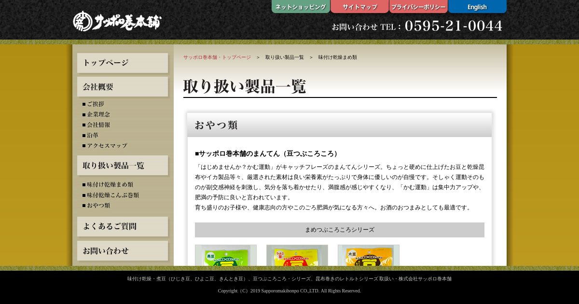Click the サッポロ巻本舗のまんてん subheading
The height and width of the screenshot is (304, 579).
click(268, 153)
